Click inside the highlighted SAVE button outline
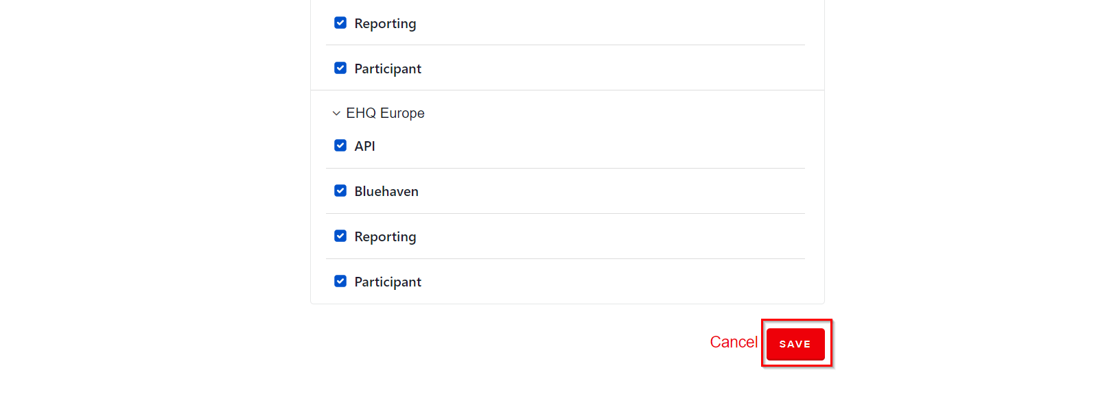The image size is (1120, 403). coord(795,343)
